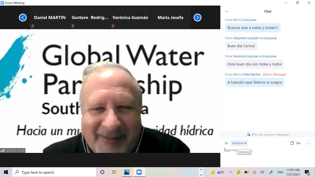Select Maria Josefa's video tile
Viewport: 315px width, 177px height.
[x=170, y=18]
